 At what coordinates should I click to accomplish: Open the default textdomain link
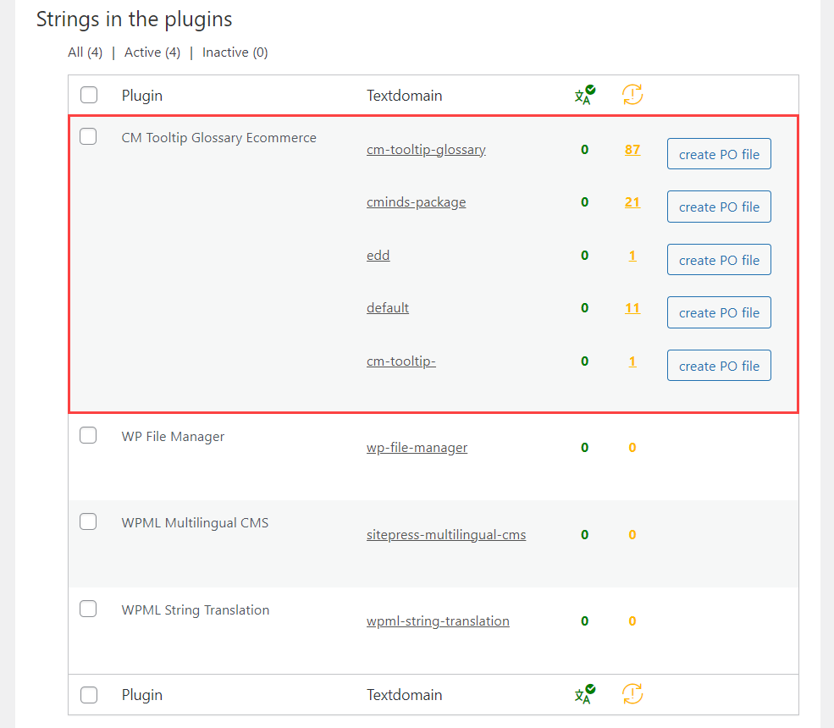click(x=388, y=308)
